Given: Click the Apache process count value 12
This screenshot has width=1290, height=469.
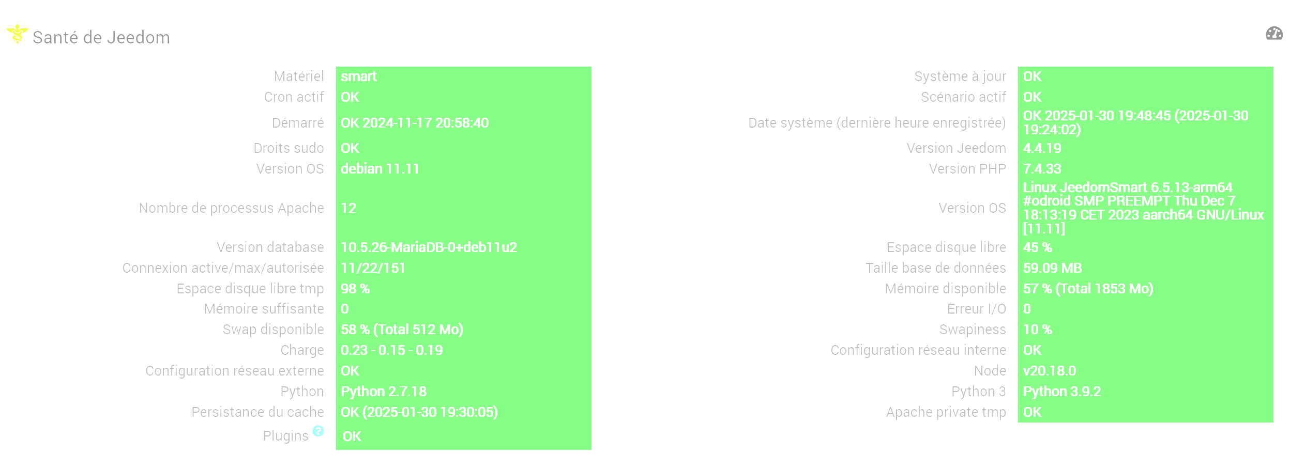Looking at the screenshot, I should pos(348,208).
